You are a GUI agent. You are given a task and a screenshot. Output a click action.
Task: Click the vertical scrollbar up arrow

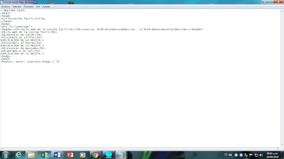282,11
